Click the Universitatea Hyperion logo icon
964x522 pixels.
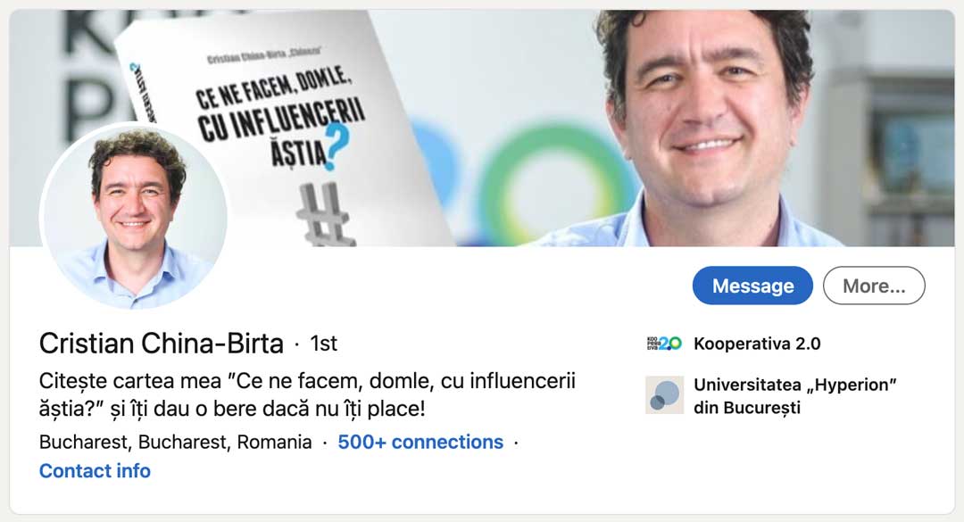(664, 394)
